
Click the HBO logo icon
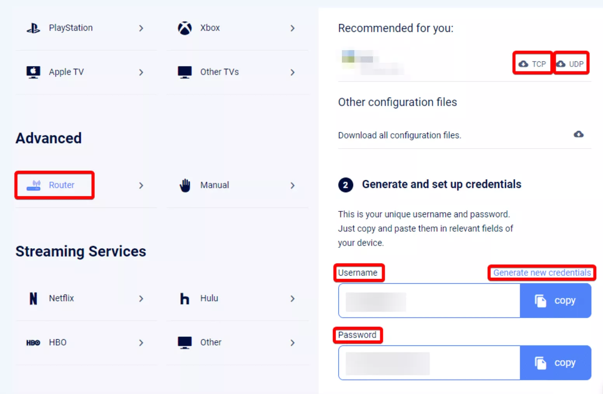[x=33, y=343]
